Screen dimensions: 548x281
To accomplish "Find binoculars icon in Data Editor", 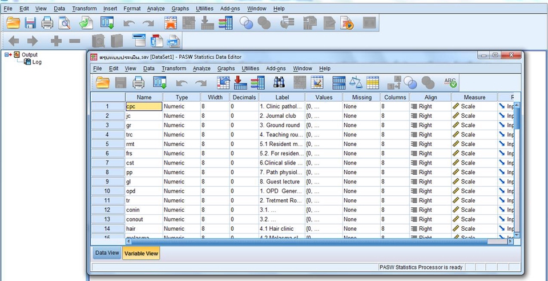I will coord(279,82).
